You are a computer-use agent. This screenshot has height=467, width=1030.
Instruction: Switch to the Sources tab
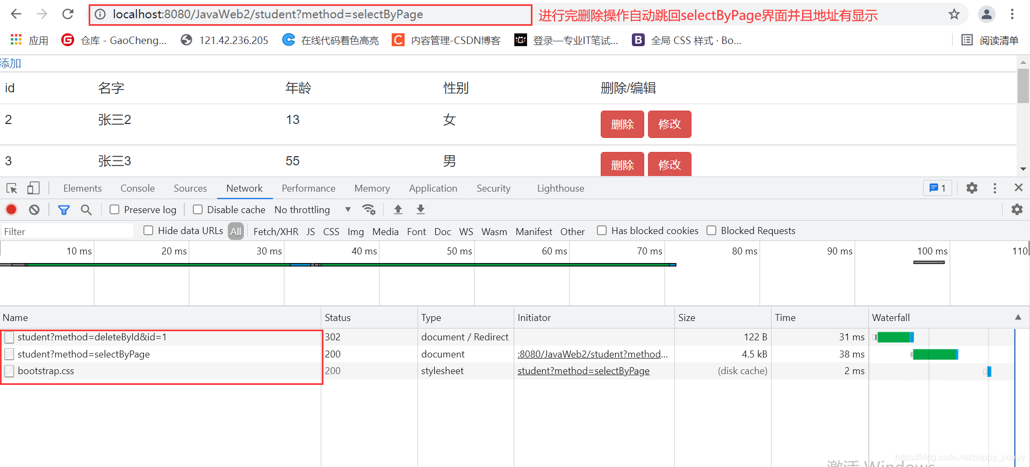(x=190, y=188)
